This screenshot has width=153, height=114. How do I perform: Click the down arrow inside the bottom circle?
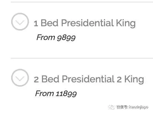click(x=20, y=78)
